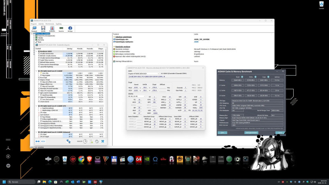Click the Windows Start button
The width and height of the screenshot is (329, 185).
(x=4, y=182)
